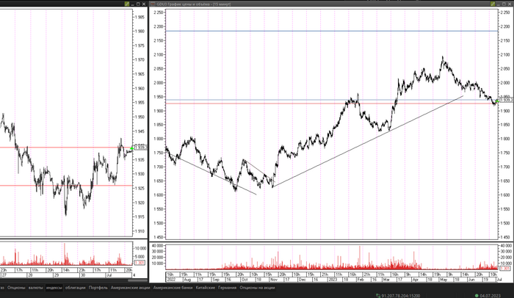The height and width of the screenshot is (298, 514).
Task: Click the Feb label on GDU3 time axis
Action: coord(361,280)
